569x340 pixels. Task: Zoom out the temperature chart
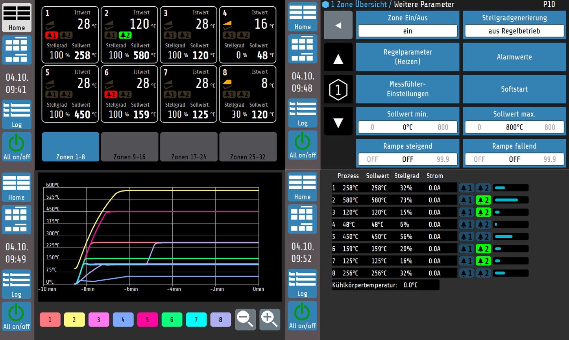coord(246,319)
